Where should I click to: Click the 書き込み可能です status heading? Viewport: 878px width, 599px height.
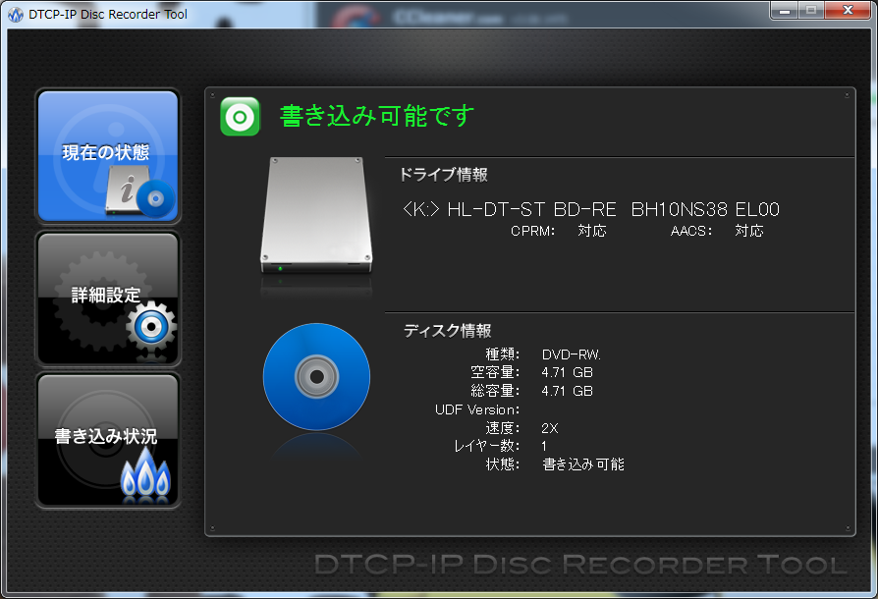tap(377, 116)
